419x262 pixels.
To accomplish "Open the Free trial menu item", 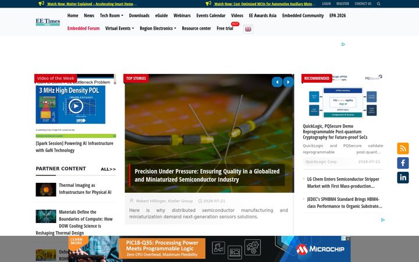I will pos(225,29).
